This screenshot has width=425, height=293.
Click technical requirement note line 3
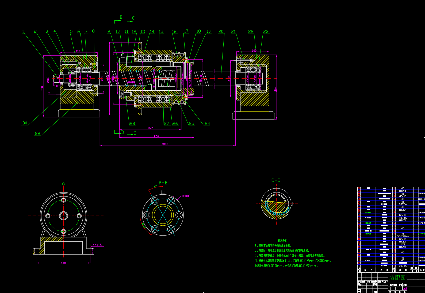click(x=290, y=256)
